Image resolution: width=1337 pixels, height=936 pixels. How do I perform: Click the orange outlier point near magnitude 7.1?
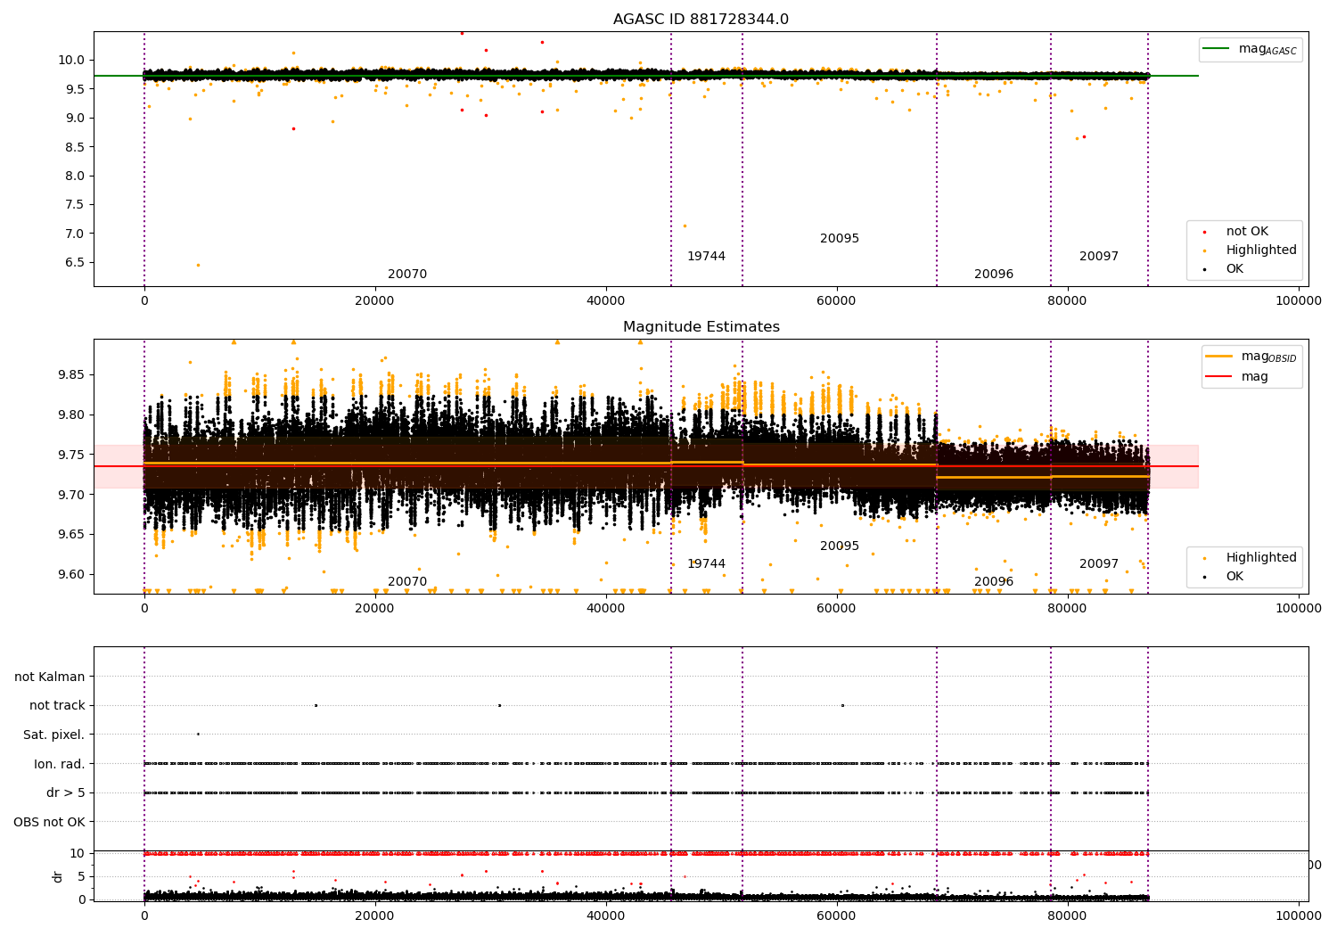tap(685, 226)
